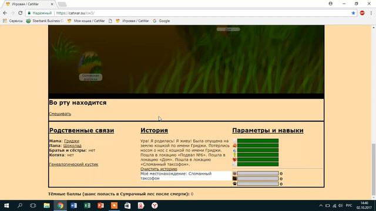Open the taskbar clock showing 14:40

pyautogui.click(x=364, y=206)
